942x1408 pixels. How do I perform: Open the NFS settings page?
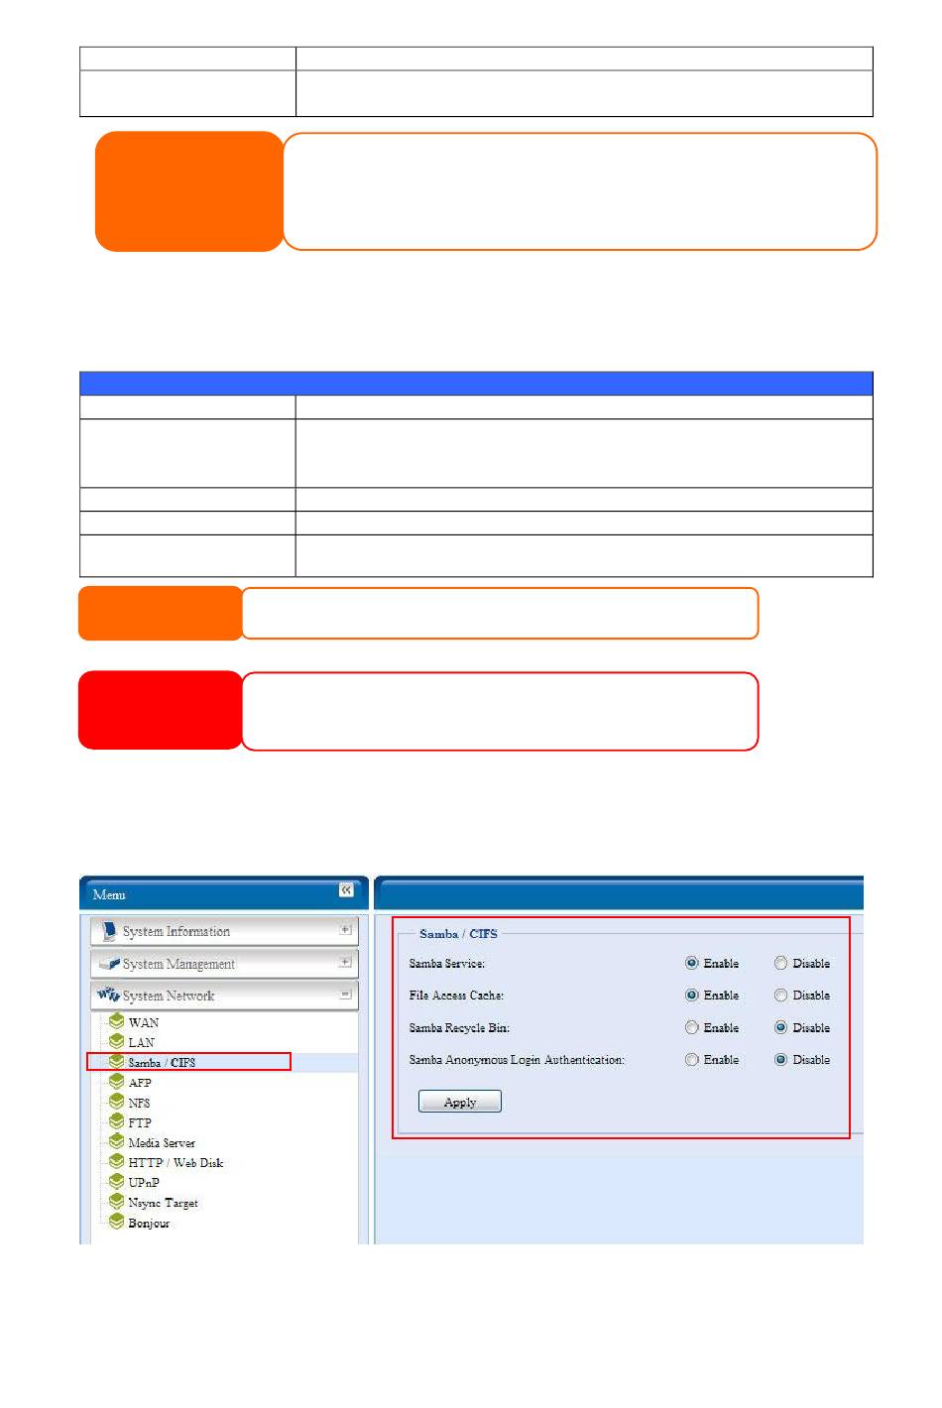point(139,1103)
